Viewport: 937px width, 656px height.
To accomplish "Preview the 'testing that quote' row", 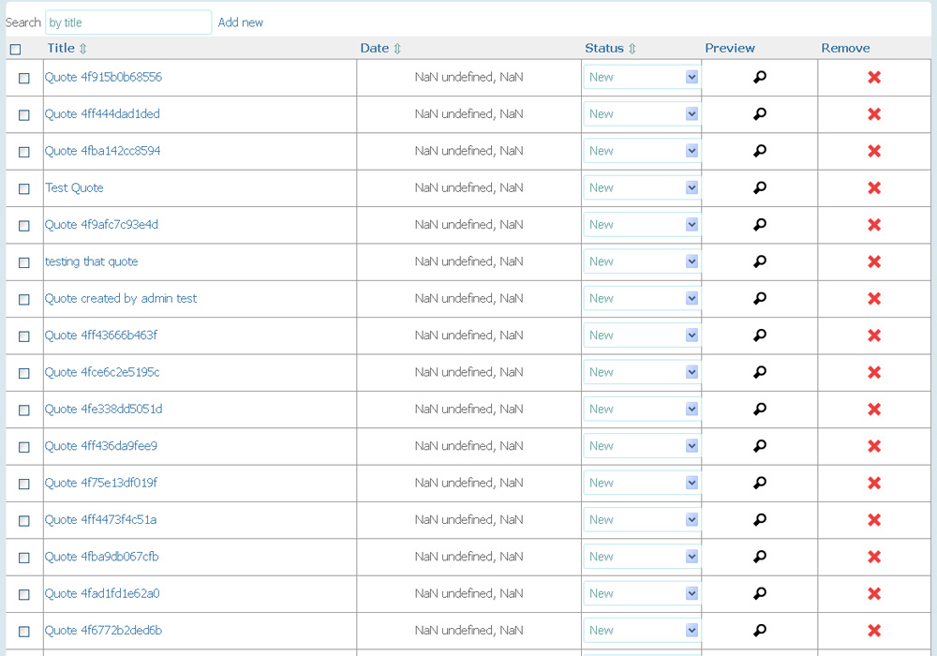I will click(760, 262).
